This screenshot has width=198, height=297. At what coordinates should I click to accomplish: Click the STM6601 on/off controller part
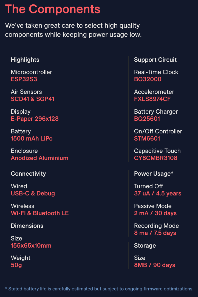click(147, 139)
